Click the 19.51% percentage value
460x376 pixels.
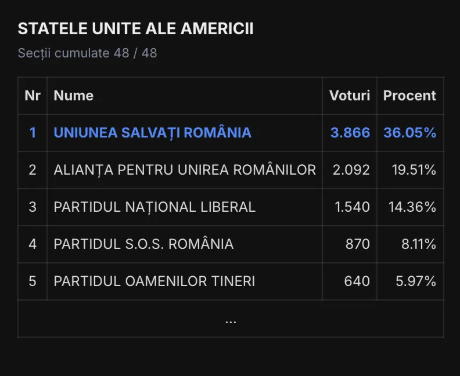[x=412, y=170]
